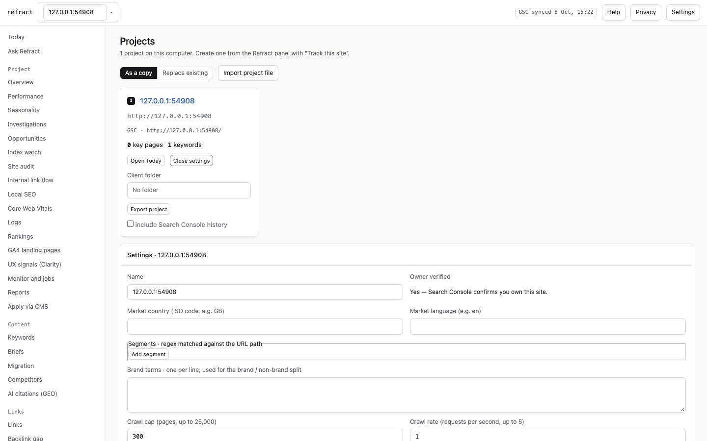This screenshot has height=441, width=707.
Task: Open Migration in the sidebar
Action: [x=21, y=366]
